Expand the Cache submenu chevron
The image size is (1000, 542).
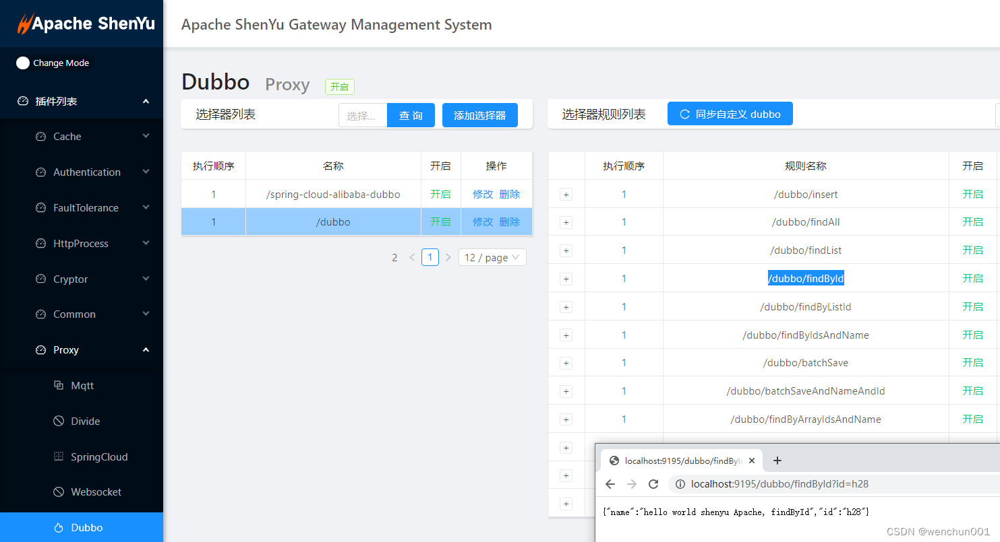(146, 136)
